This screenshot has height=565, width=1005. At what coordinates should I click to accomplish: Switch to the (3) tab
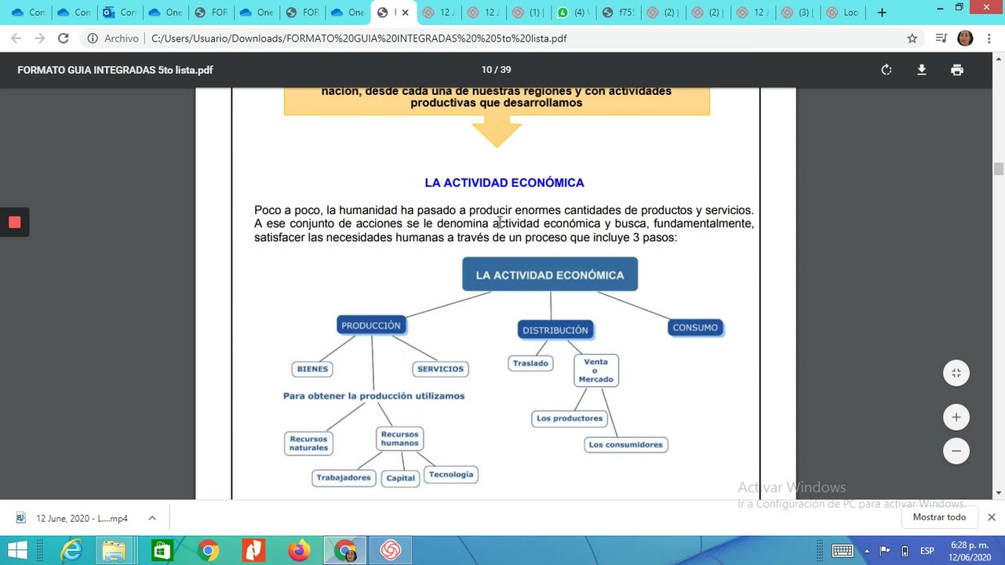(x=798, y=13)
